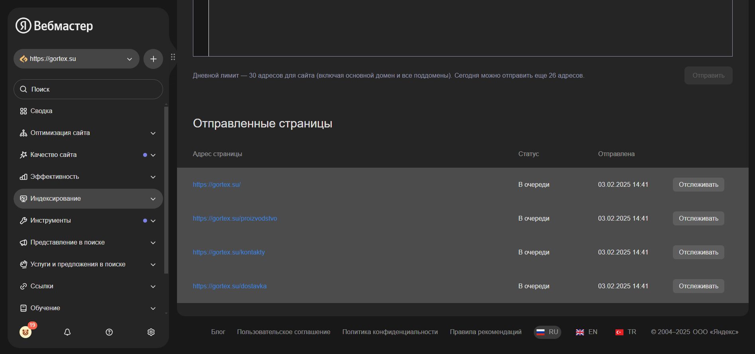Select the Ссылки menu label

42,286
